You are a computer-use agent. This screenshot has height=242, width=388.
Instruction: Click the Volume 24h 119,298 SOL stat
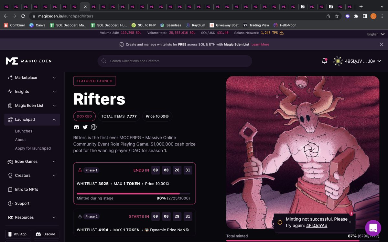[x=121, y=33]
